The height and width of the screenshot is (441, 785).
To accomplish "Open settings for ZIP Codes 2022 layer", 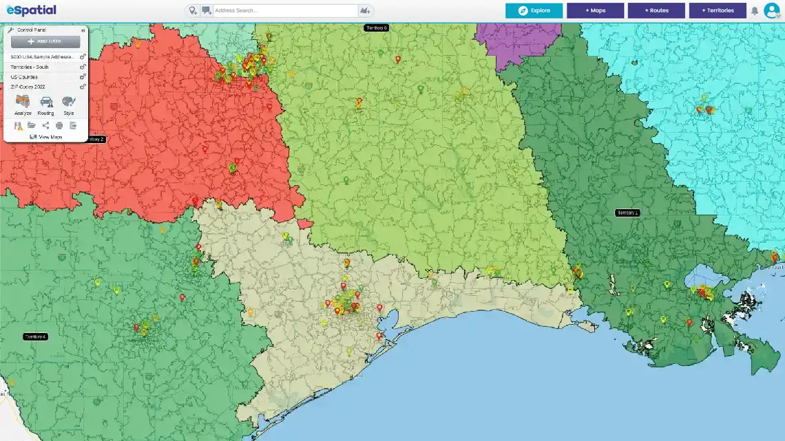I will [83, 87].
